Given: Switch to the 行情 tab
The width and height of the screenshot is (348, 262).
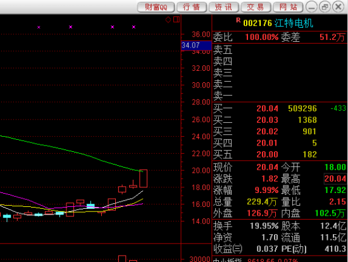Looking at the screenshot, I should [192, 7].
